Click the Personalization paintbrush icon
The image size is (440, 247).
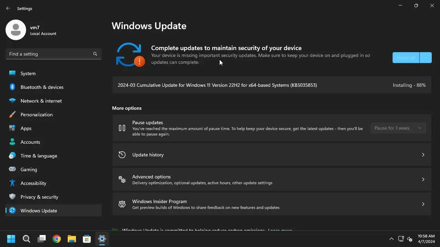[x=12, y=115]
